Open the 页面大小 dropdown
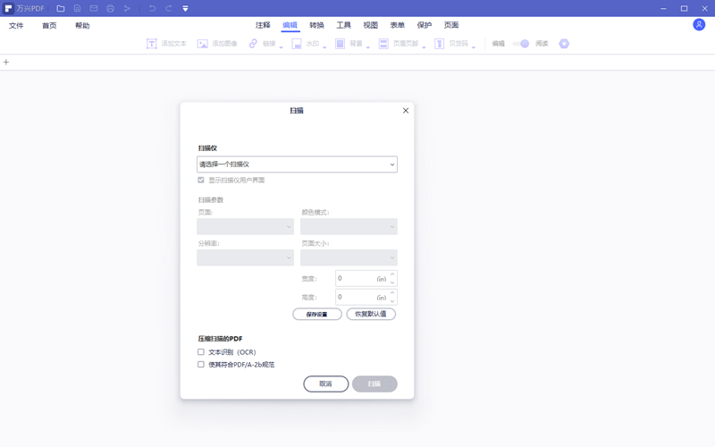The image size is (715, 447). 349,257
